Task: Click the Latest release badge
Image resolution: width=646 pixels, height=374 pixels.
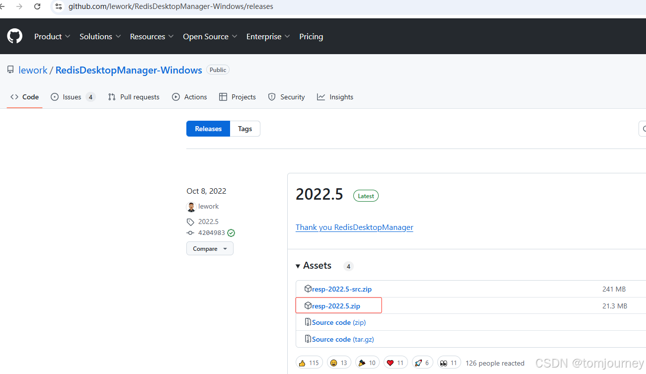Action: [x=366, y=196]
